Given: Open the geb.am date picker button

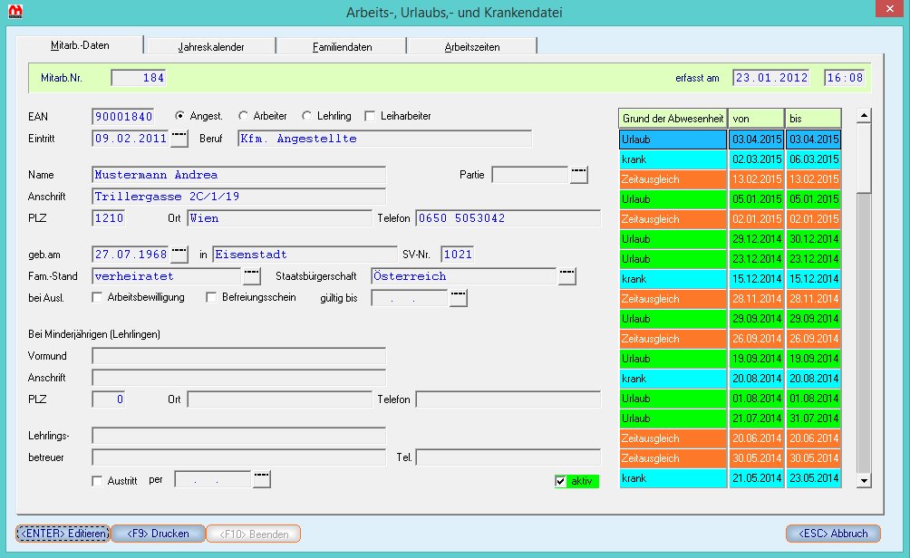Looking at the screenshot, I should click(x=179, y=255).
